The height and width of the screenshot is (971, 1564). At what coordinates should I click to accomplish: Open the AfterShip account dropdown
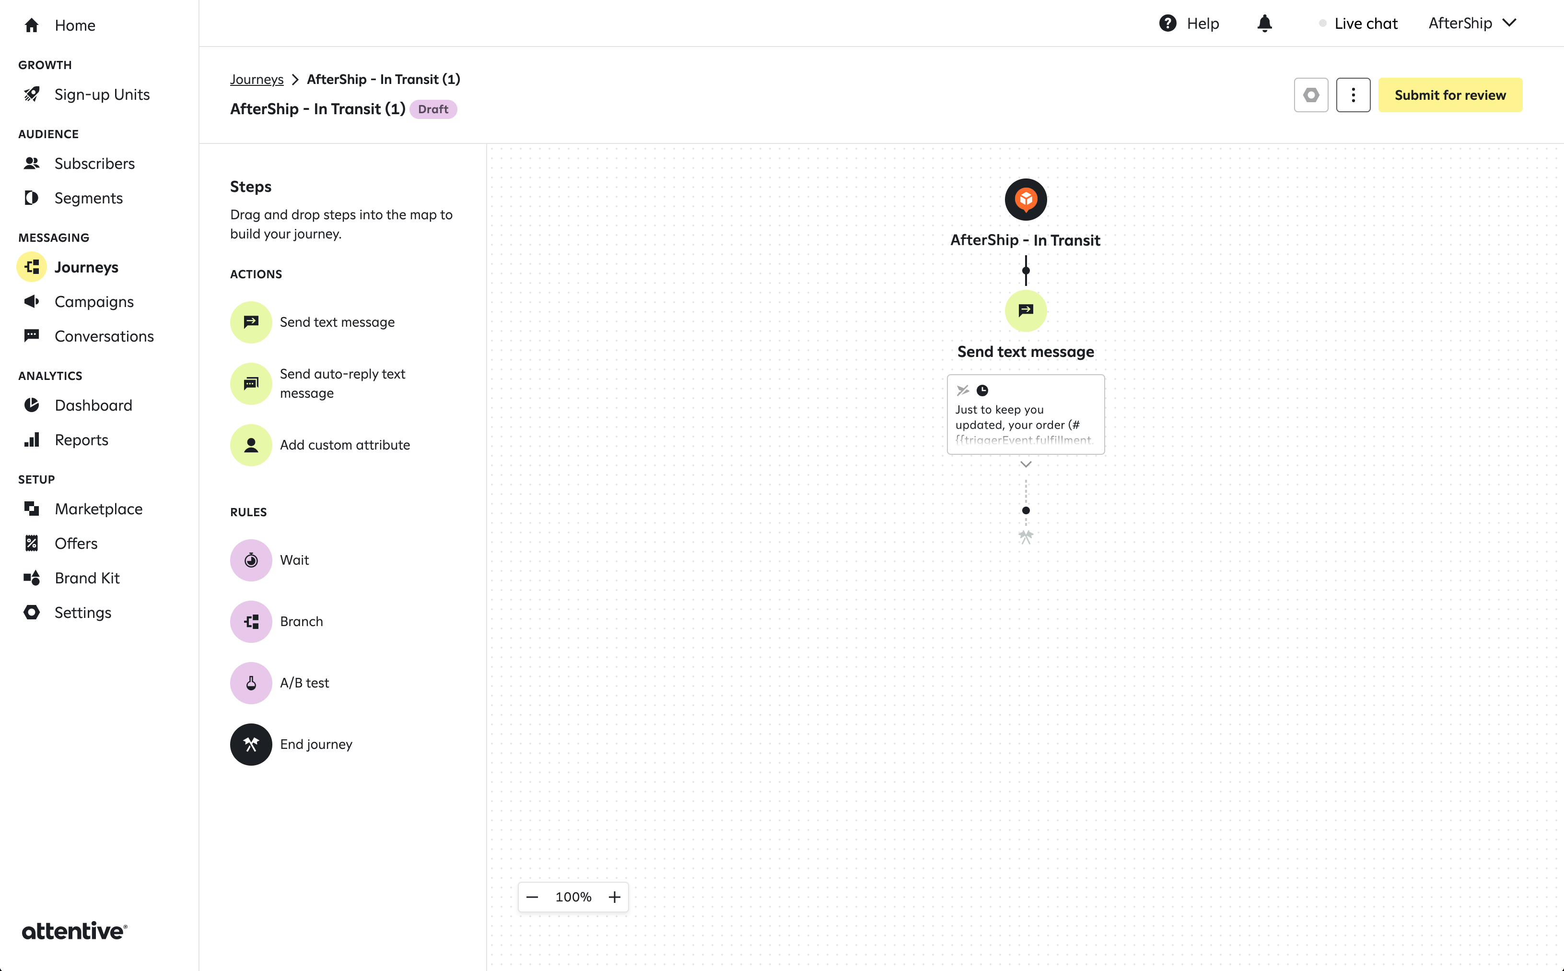(x=1469, y=24)
